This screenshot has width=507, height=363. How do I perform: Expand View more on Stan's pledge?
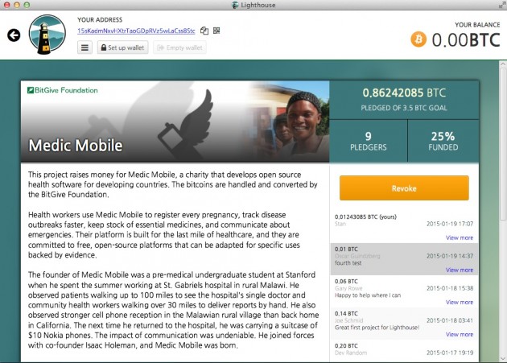[460, 237]
